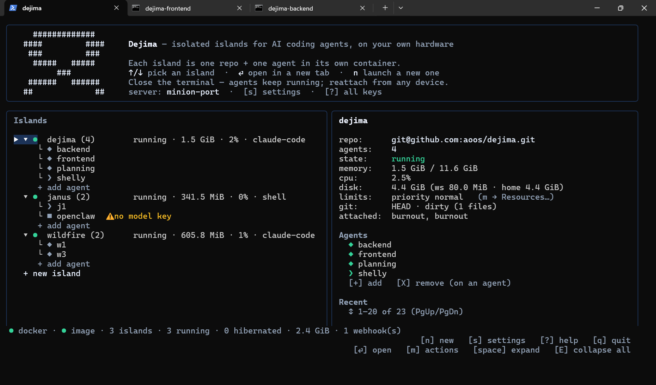The height and width of the screenshot is (385, 656).
Task: Click the [n] new footer shortcut
Action: 437,340
